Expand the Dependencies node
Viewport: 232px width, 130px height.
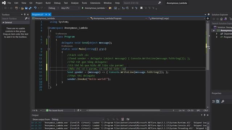pyautogui.click(x=217, y=34)
